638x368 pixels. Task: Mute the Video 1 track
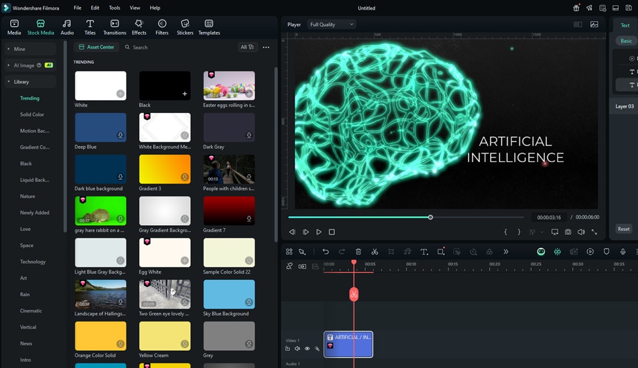[297, 349]
